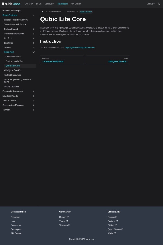
Task: Open GitHub link in top navbar
Action: pos(151,4)
